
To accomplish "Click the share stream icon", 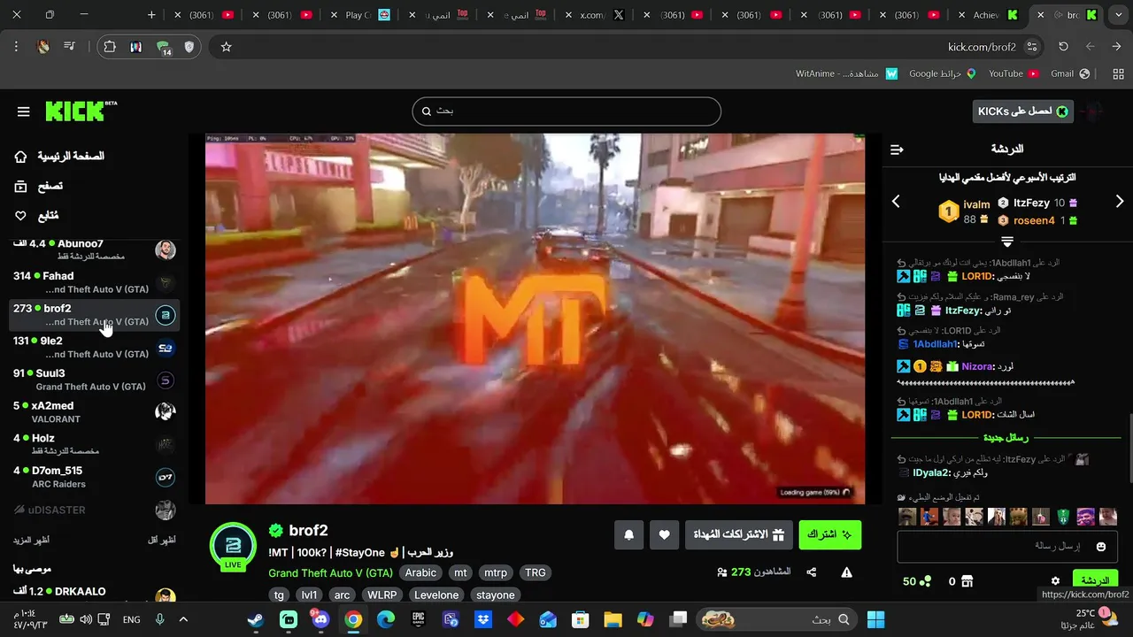I will (x=812, y=572).
